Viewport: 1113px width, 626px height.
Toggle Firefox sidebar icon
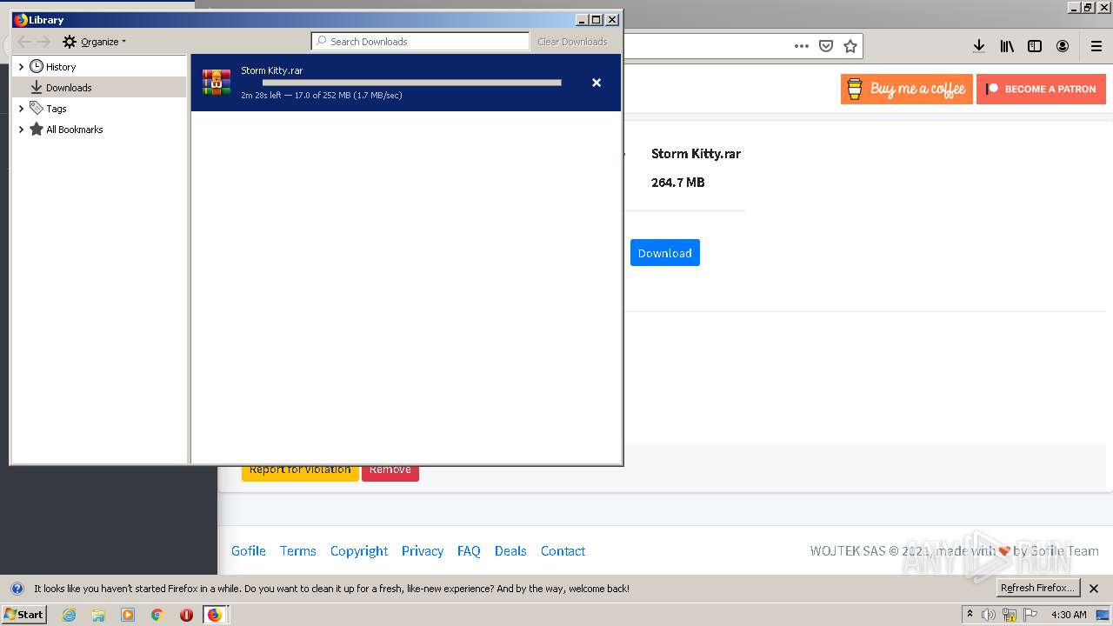click(x=1035, y=46)
